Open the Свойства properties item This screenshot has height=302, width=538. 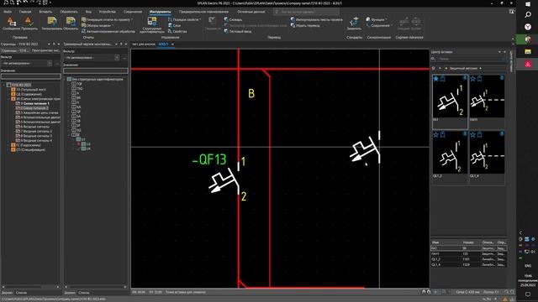tap(177, 32)
